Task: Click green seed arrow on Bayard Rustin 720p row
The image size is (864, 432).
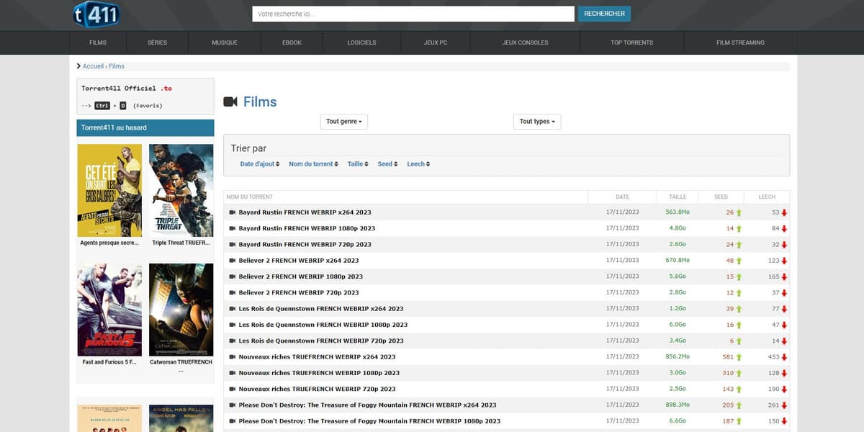Action: [739, 245]
